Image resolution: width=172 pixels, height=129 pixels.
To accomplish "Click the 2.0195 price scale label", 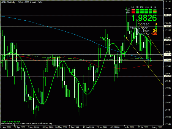I will pos(168,1).
